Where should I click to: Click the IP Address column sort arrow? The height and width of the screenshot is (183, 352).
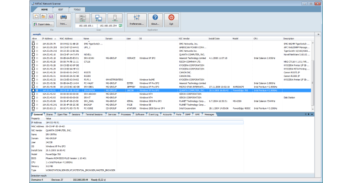click(55, 39)
